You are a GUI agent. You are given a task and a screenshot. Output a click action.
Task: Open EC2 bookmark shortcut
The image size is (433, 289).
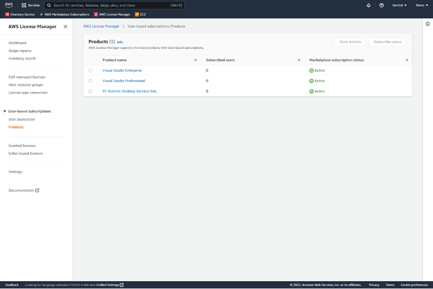pyautogui.click(x=140, y=15)
